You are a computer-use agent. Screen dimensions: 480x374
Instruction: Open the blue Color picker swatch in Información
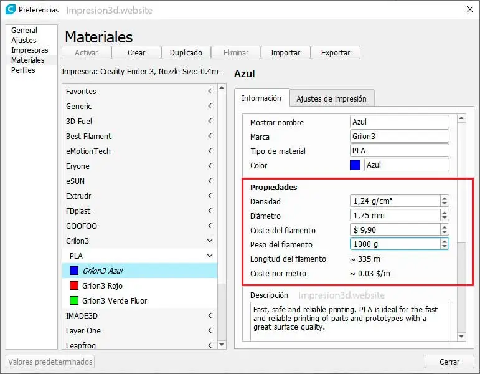[x=355, y=165]
